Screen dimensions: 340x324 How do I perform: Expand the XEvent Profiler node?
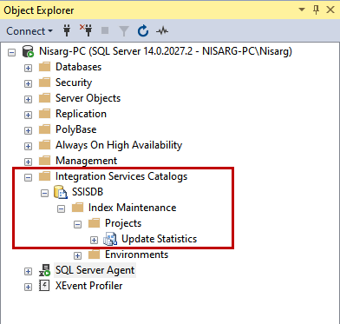(x=28, y=288)
